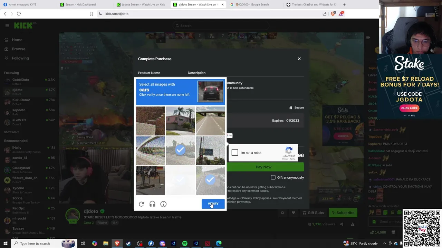Click the heart follow icon

294,213
